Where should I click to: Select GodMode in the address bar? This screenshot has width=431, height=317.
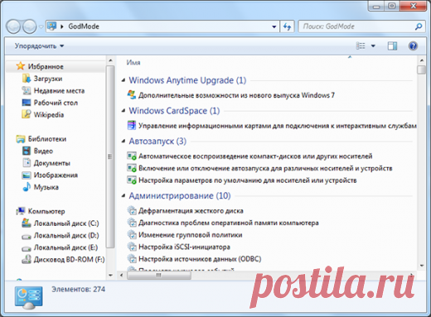(84, 26)
